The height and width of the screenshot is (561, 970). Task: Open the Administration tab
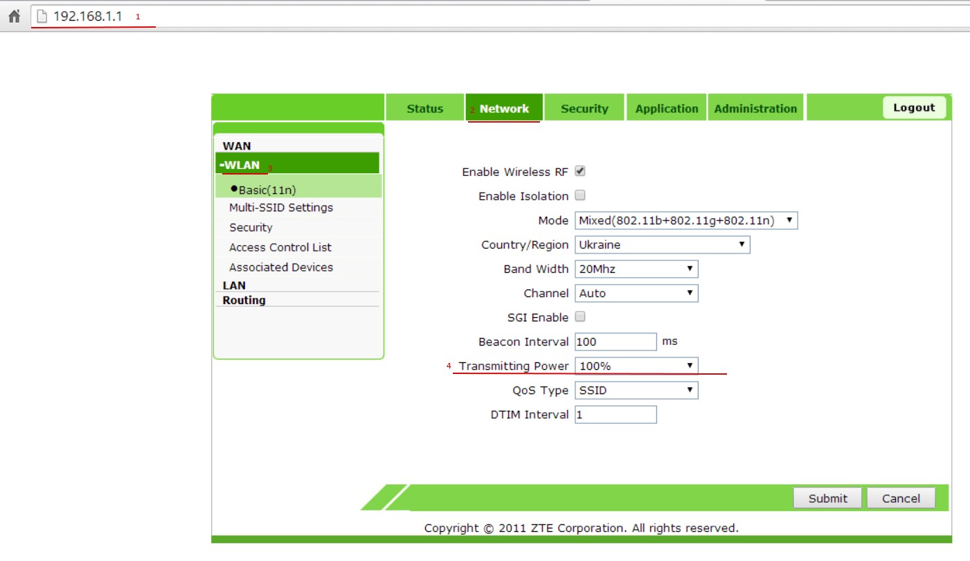[755, 109]
